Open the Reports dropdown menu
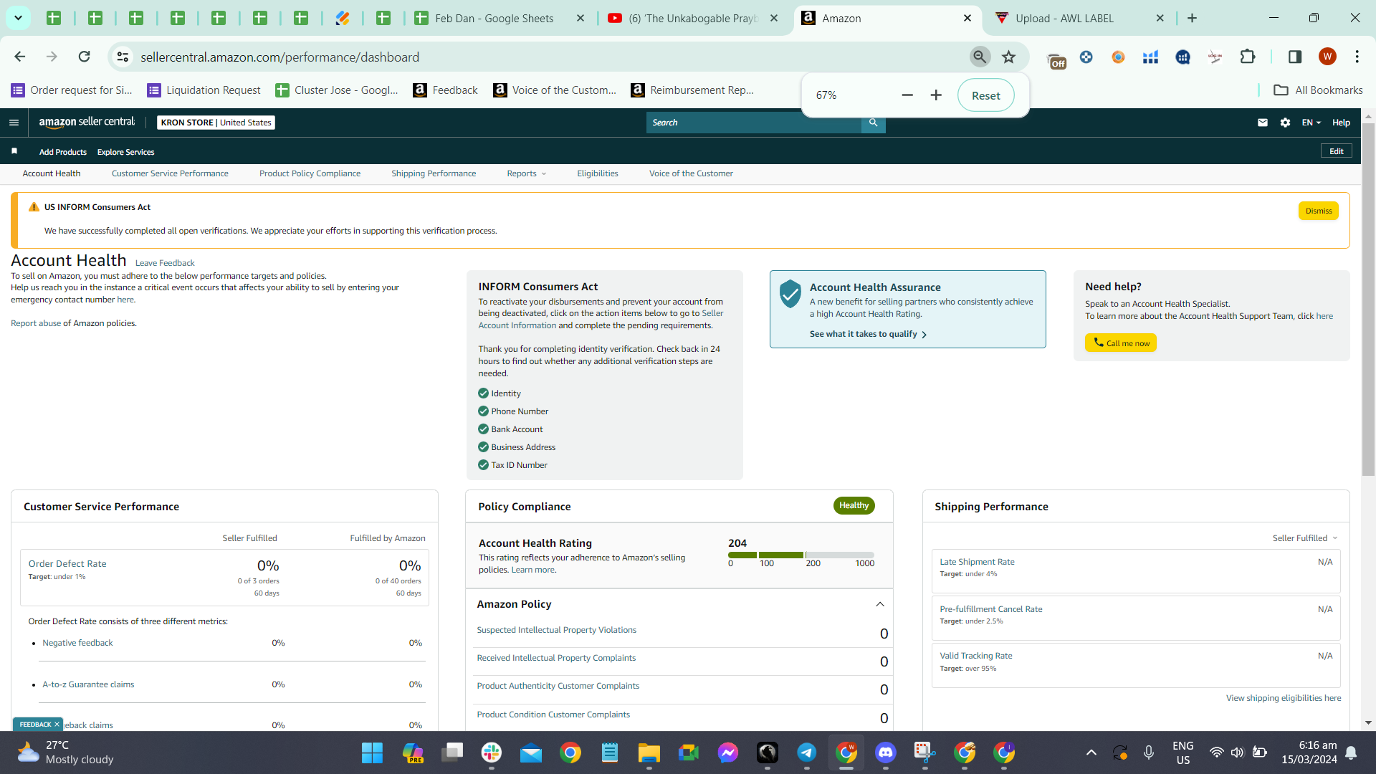This screenshot has height=774, width=1376. (527, 173)
